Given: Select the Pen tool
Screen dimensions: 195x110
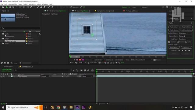Looking at the screenshot, I should [31, 7].
